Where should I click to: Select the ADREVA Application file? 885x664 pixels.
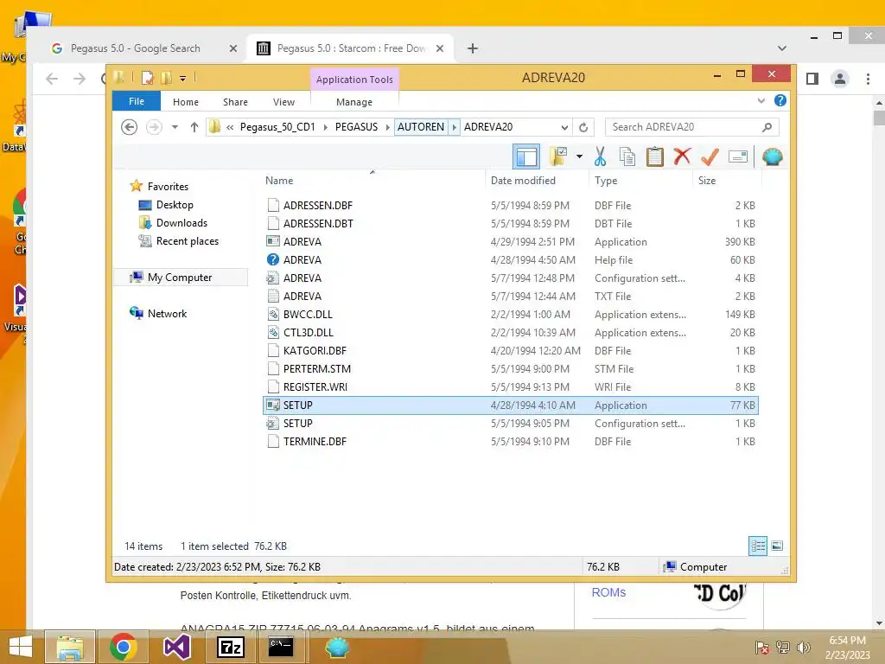(x=511, y=241)
